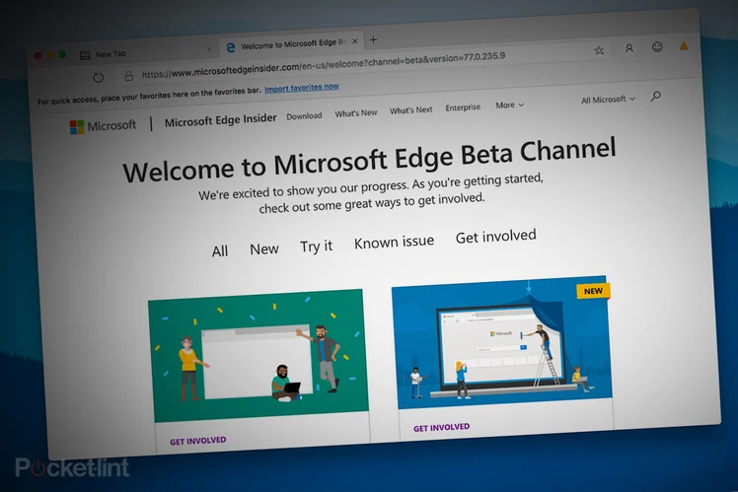738x492 pixels.
Task: Switch to the New Tab tab
Action: (x=146, y=52)
